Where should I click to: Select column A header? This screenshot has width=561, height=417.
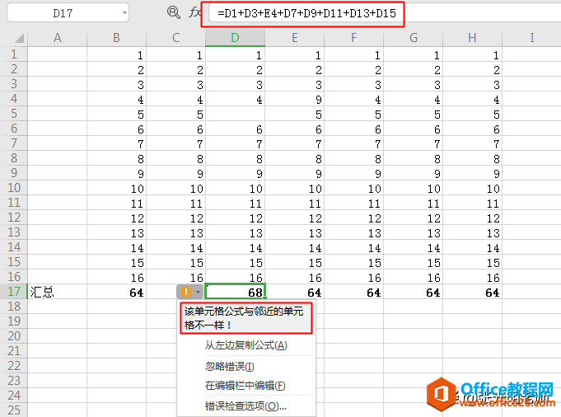pyautogui.click(x=57, y=38)
